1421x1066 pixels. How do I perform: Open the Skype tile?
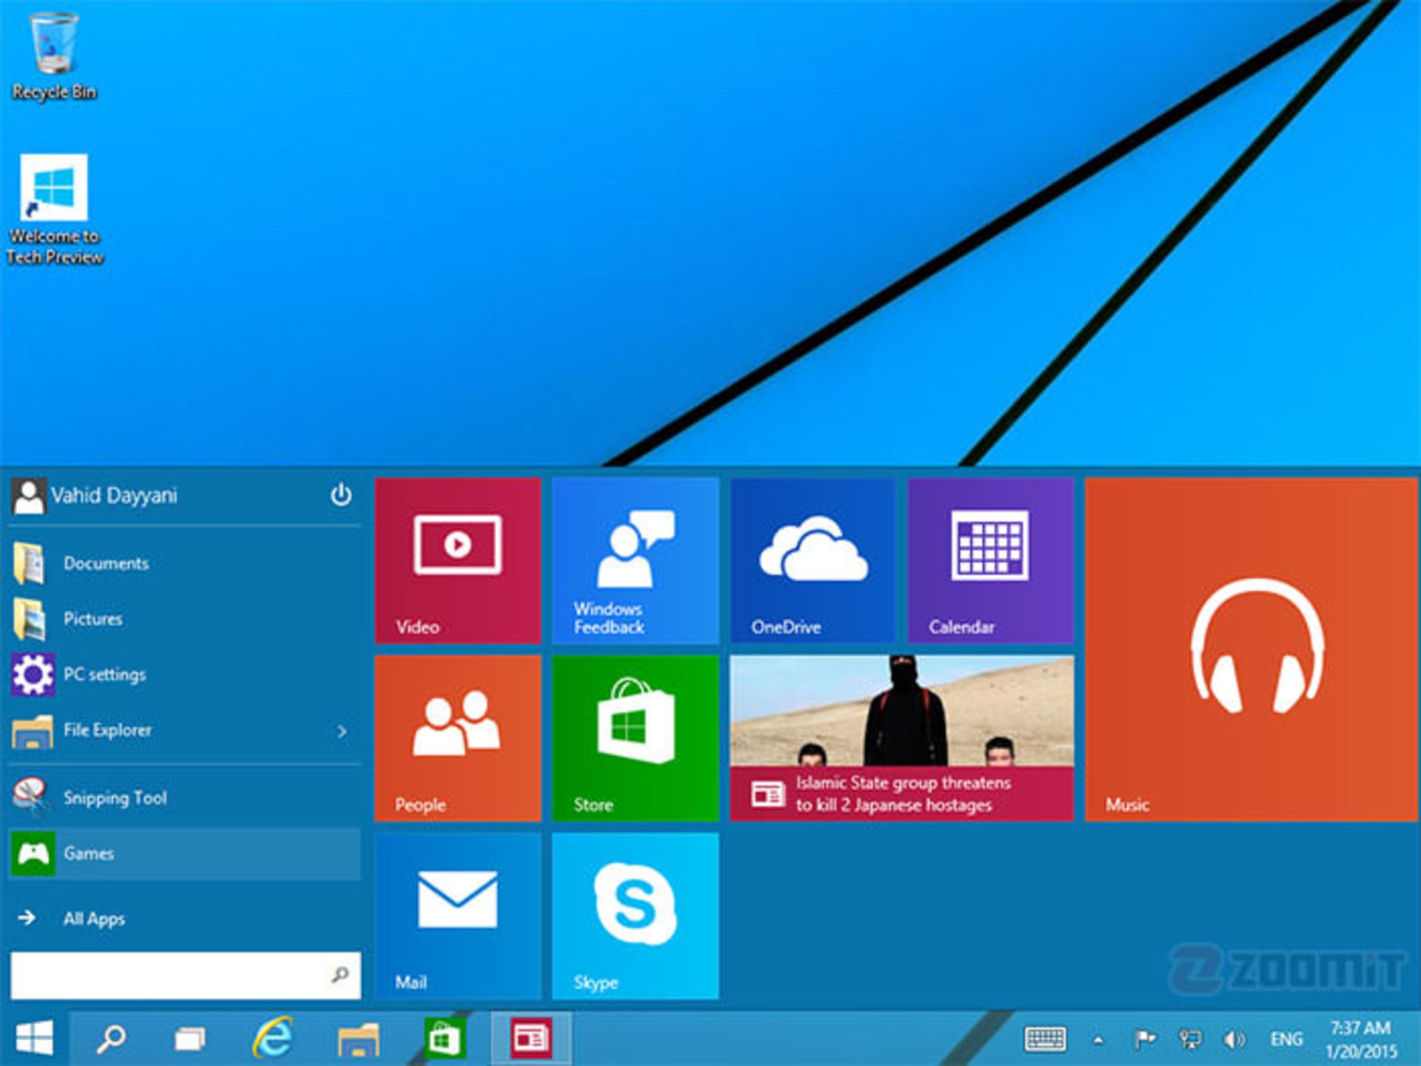635,916
